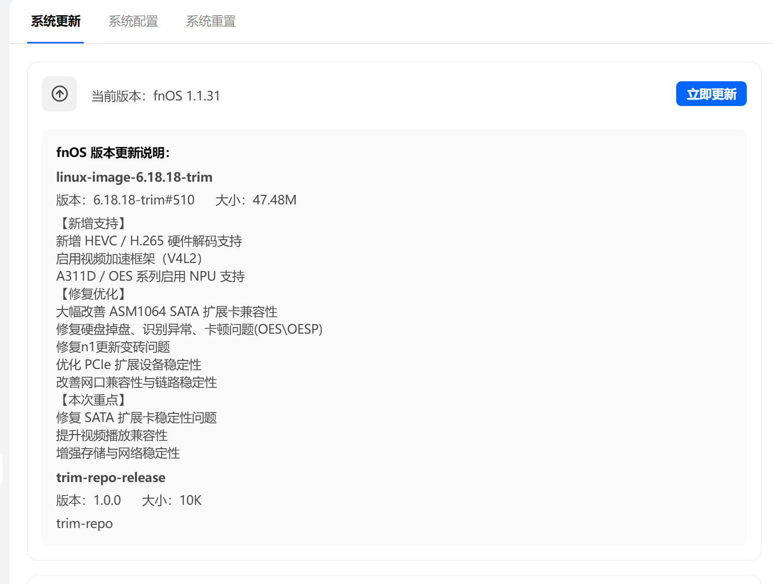
Task: Click the line A311D / OES 系列启用 NPU 支持
Action: point(150,276)
